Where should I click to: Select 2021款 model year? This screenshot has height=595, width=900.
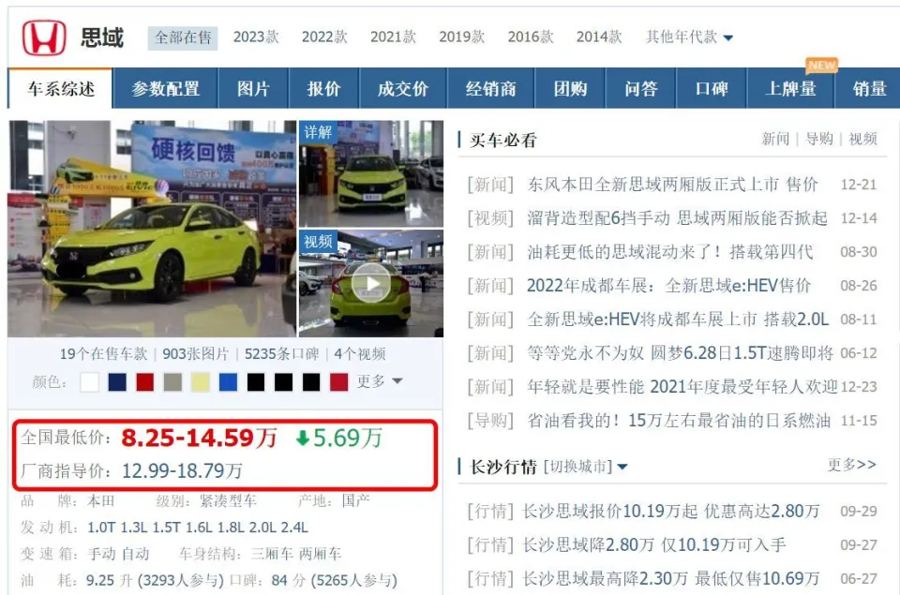(x=393, y=37)
